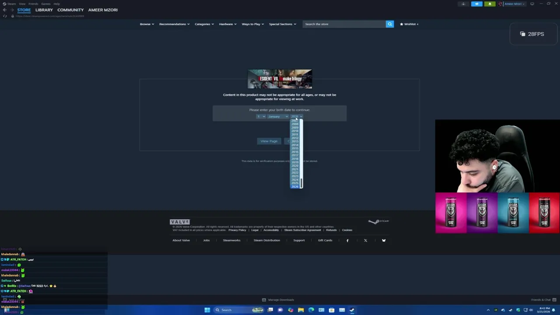Expand the Categories store menu
The image size is (560, 315).
(x=204, y=24)
